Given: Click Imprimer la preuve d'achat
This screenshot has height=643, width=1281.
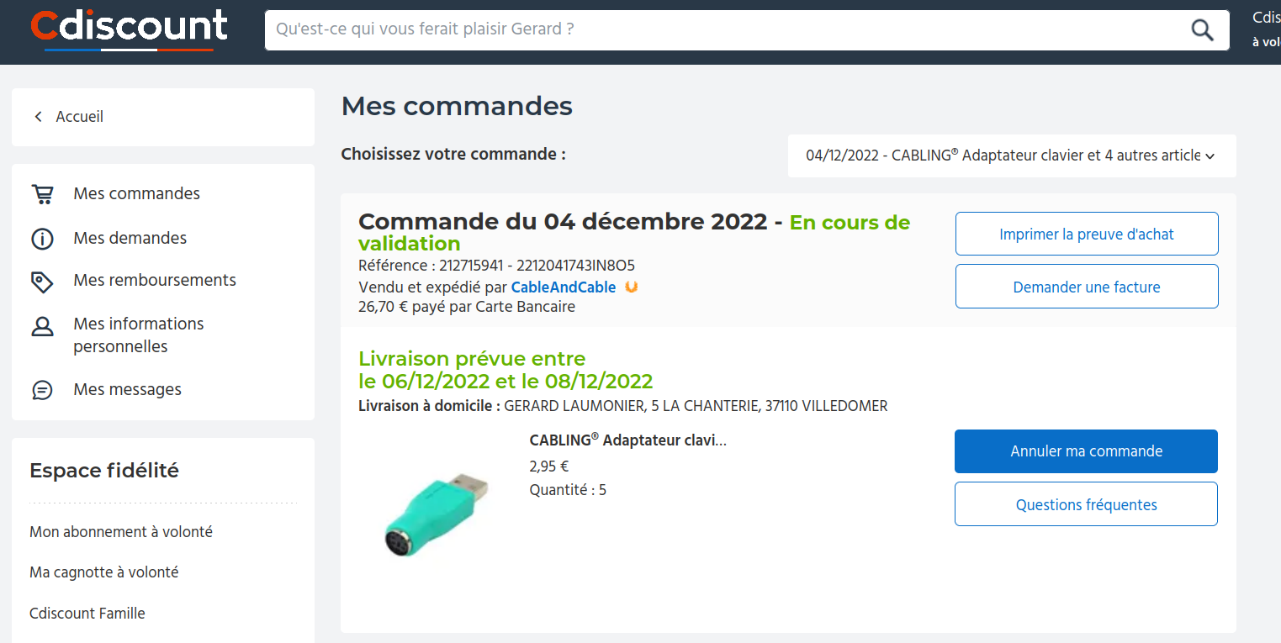Looking at the screenshot, I should pyautogui.click(x=1086, y=235).
